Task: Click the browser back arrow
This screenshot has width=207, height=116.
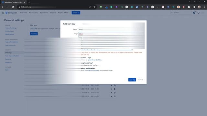Action: tap(3, 7)
